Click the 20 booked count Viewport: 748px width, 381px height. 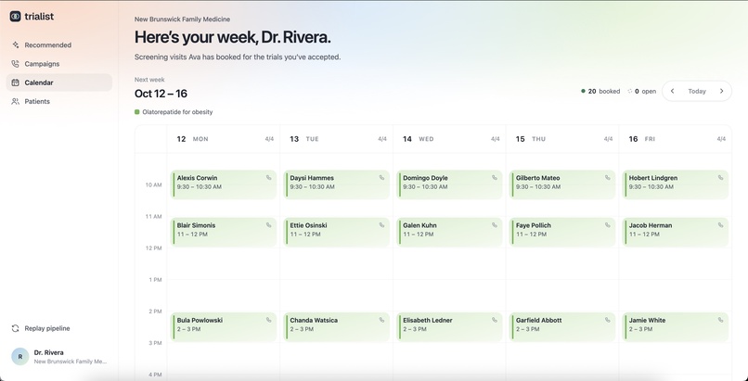click(604, 91)
